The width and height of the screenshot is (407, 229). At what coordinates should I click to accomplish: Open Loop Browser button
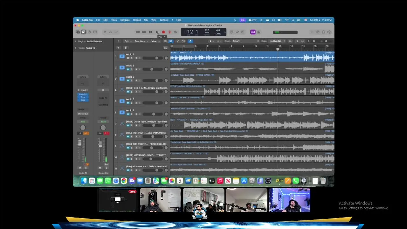click(x=323, y=32)
